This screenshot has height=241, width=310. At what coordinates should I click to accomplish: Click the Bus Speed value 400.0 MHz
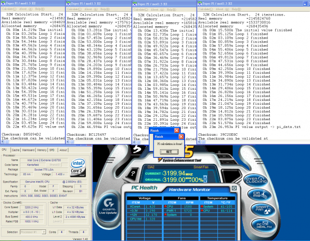point(31,216)
